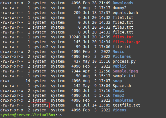Image resolution: width=166 pixels, height=118 pixels.
Task: Select the 15:17 timestamp of sample.txt
Action: 105,76
